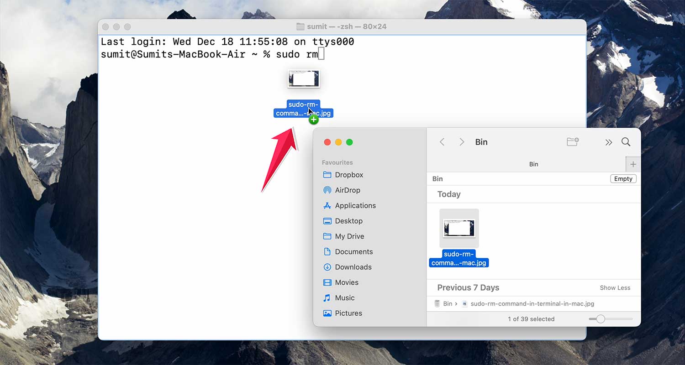Select Dropbox in the sidebar
The image size is (685, 365).
(348, 175)
